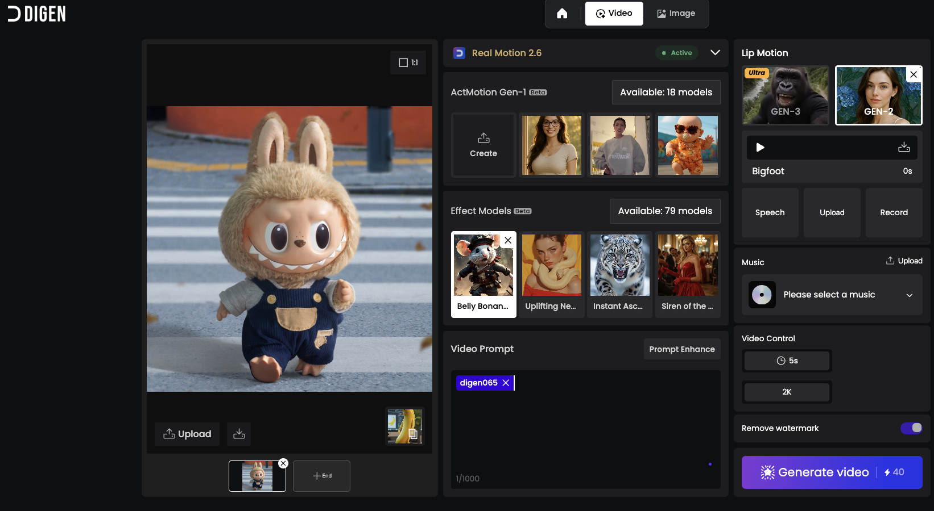Click the Beta badge next to Effect Models
The width and height of the screenshot is (934, 511).
coord(523,211)
